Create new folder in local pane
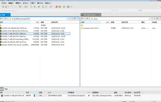This screenshot has width=161, height=102. [x=75, y=19]
